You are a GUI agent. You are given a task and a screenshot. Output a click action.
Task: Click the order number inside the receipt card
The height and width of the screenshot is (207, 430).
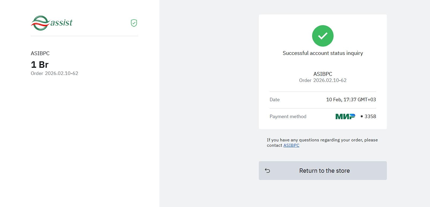[x=330, y=80]
